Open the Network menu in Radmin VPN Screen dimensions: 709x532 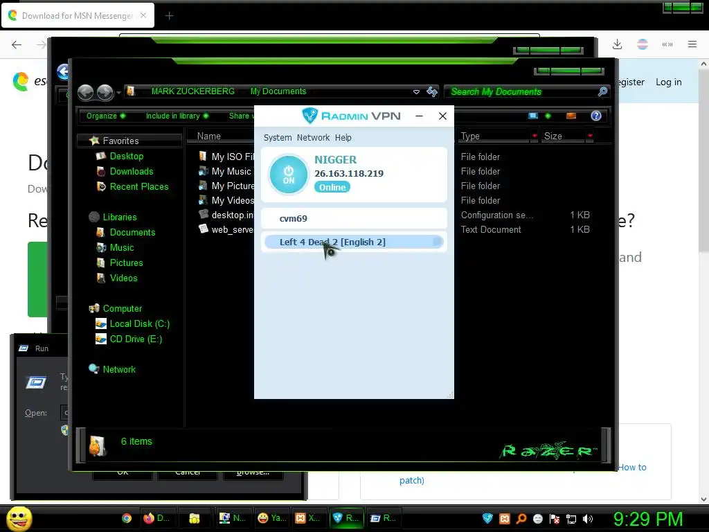click(x=314, y=138)
